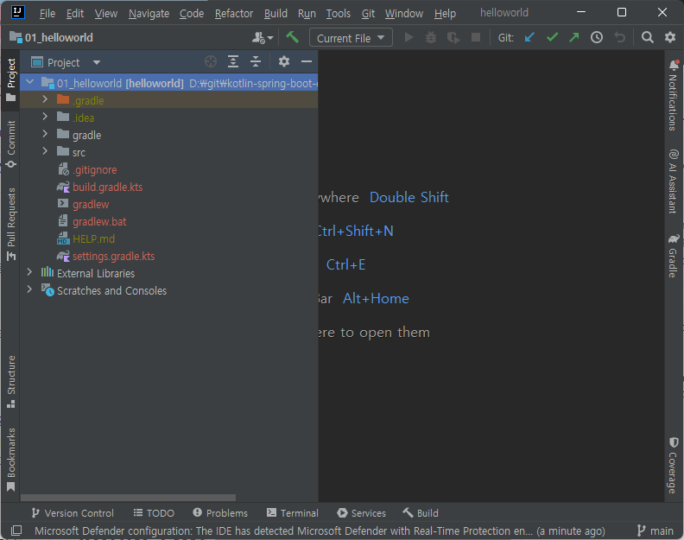The height and width of the screenshot is (540, 684).
Task: Click the Run play button in toolbar
Action: click(x=408, y=37)
